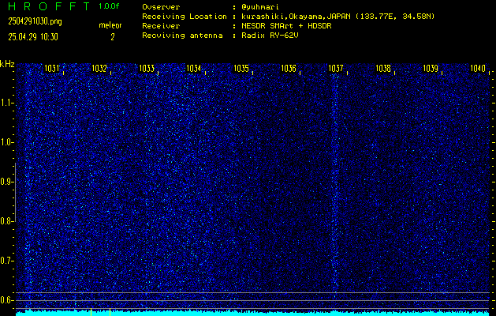Click the 1040 time marker
Viewport: 496px width, 316px height.
click(478, 69)
